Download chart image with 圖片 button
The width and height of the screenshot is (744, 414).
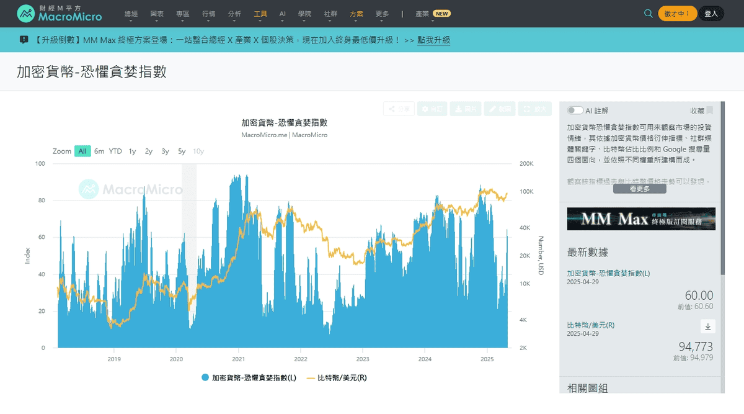(466, 109)
